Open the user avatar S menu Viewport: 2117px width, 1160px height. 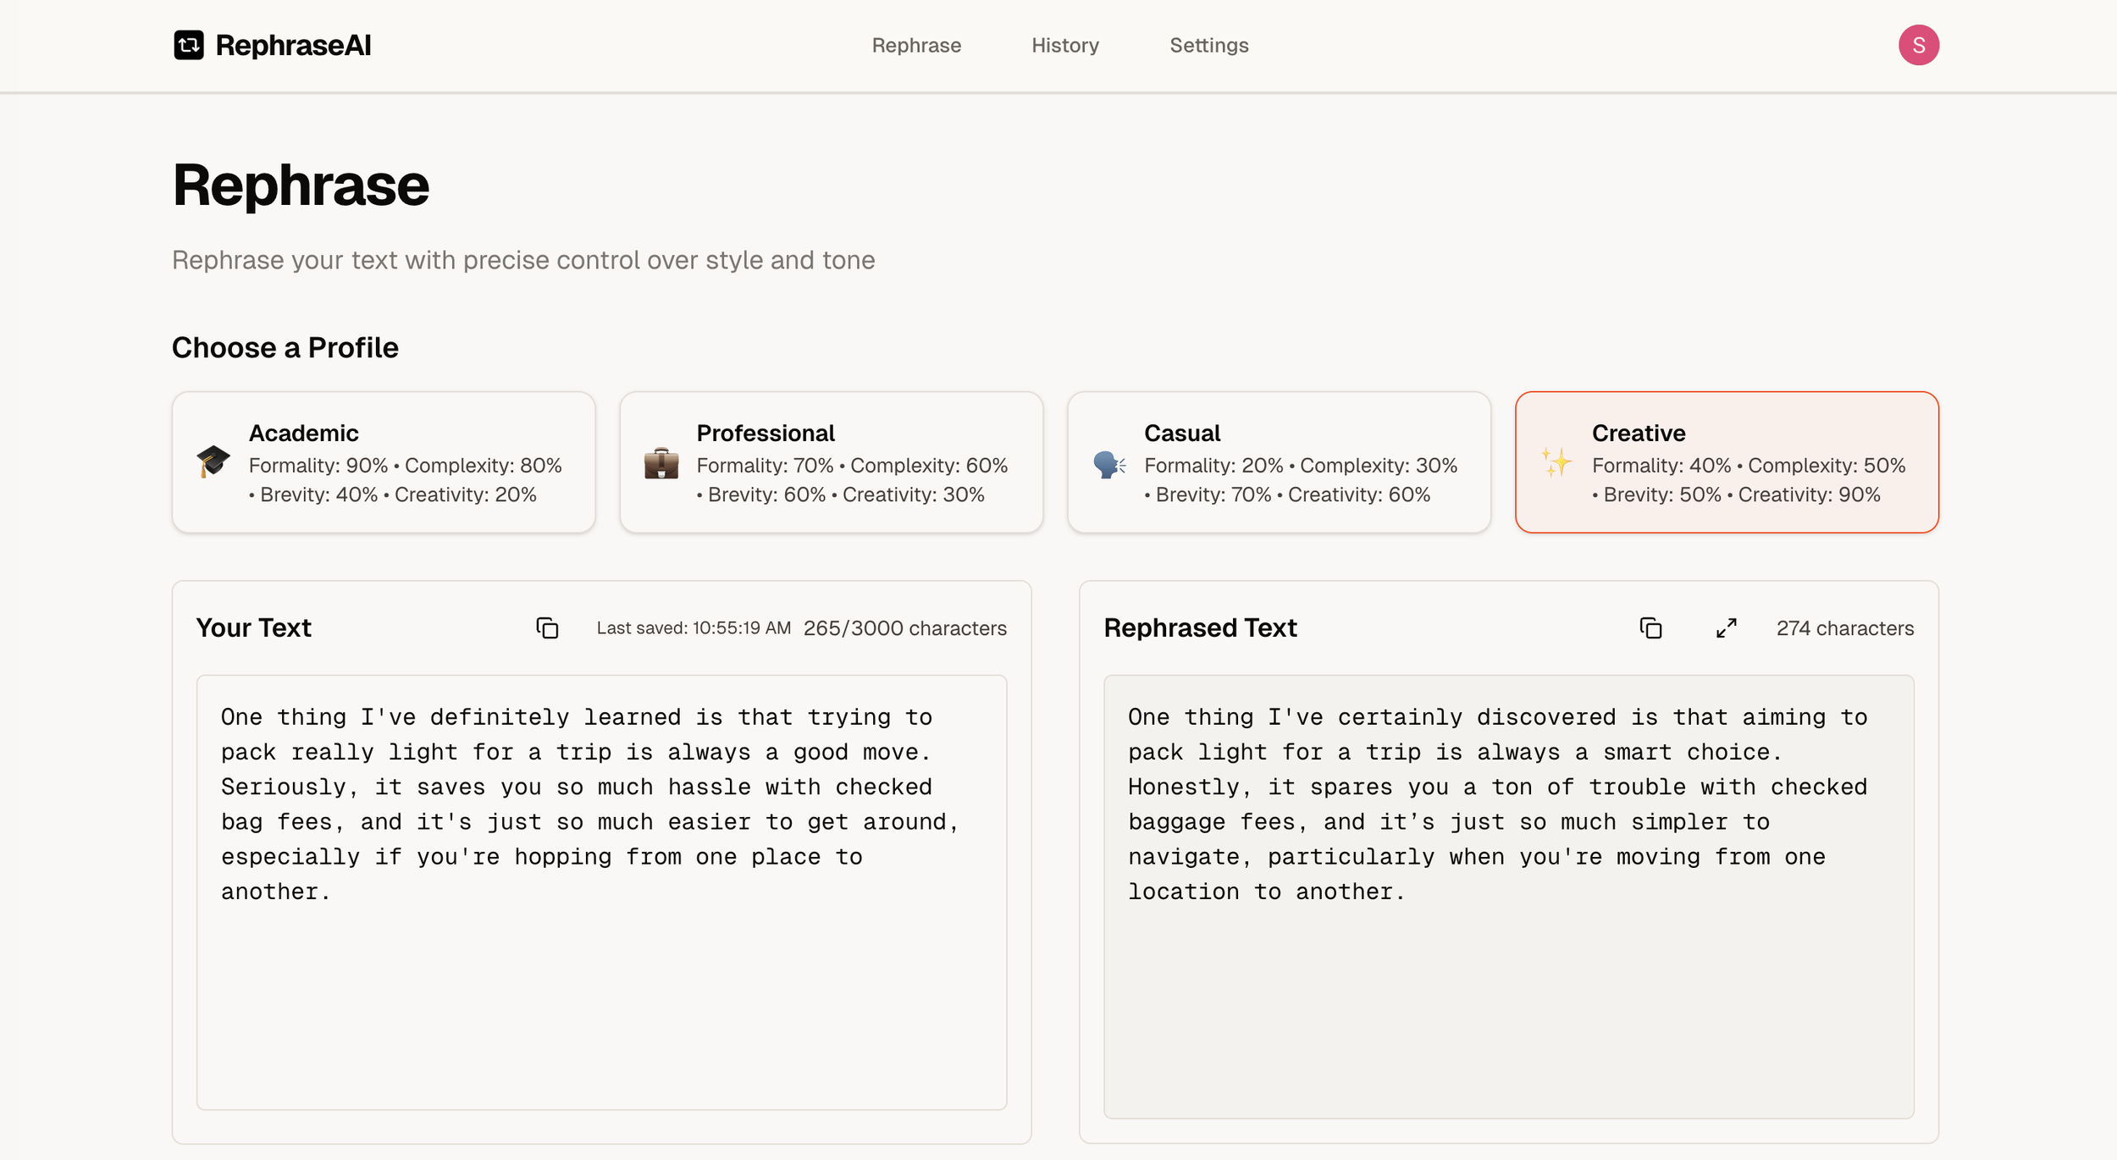click(1918, 45)
